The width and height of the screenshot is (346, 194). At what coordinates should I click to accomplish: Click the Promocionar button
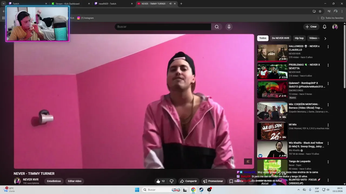(213, 181)
